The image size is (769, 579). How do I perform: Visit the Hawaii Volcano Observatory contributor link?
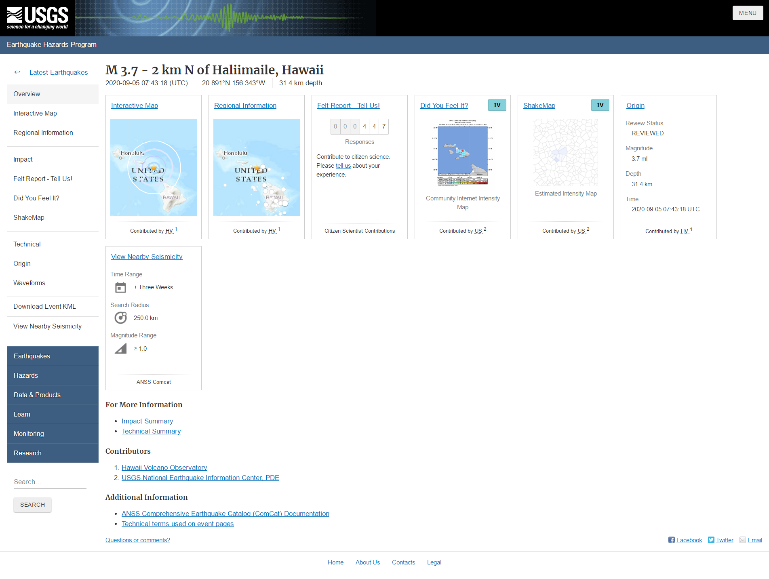[164, 467]
